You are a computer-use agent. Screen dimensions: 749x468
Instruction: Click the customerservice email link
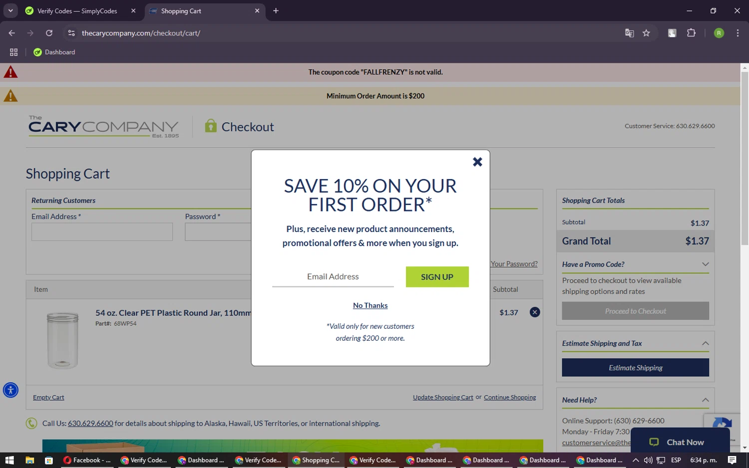click(596, 443)
